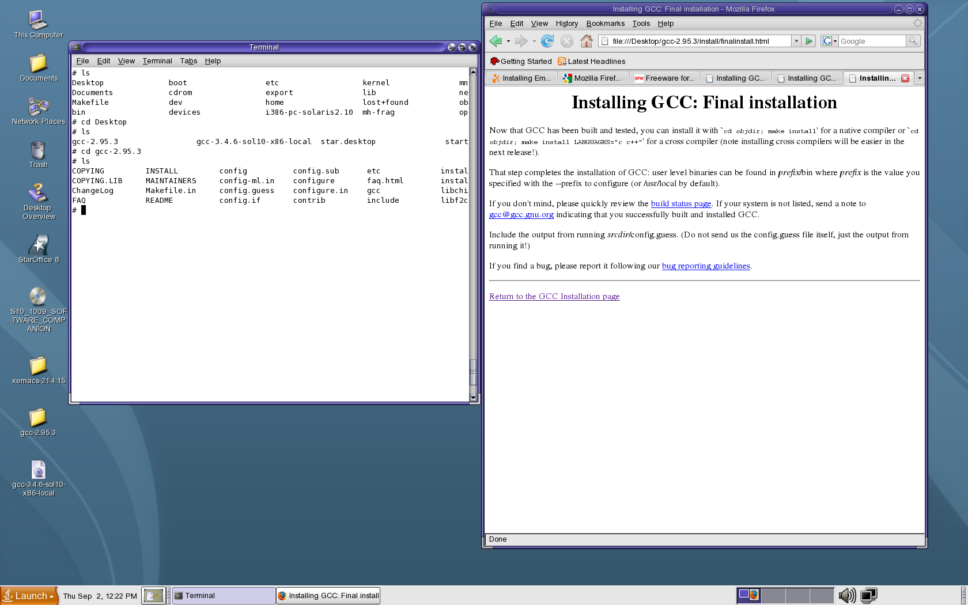
Task: Open Trash on desktop
Action: [39, 154]
